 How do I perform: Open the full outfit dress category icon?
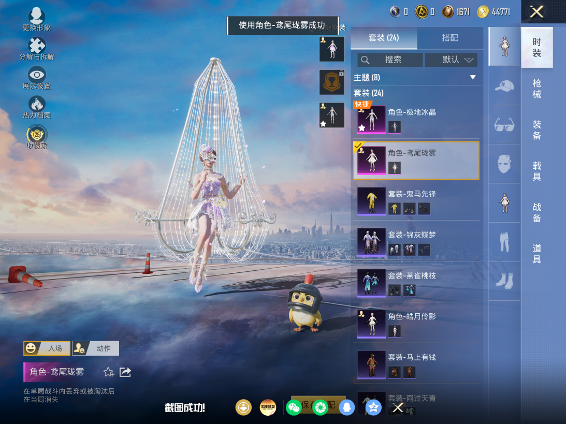coord(504,47)
